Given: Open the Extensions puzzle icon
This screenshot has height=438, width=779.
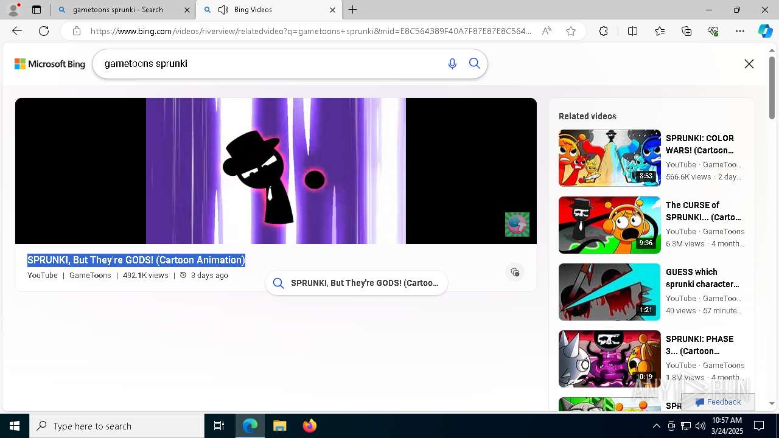Looking at the screenshot, I should tap(603, 31).
